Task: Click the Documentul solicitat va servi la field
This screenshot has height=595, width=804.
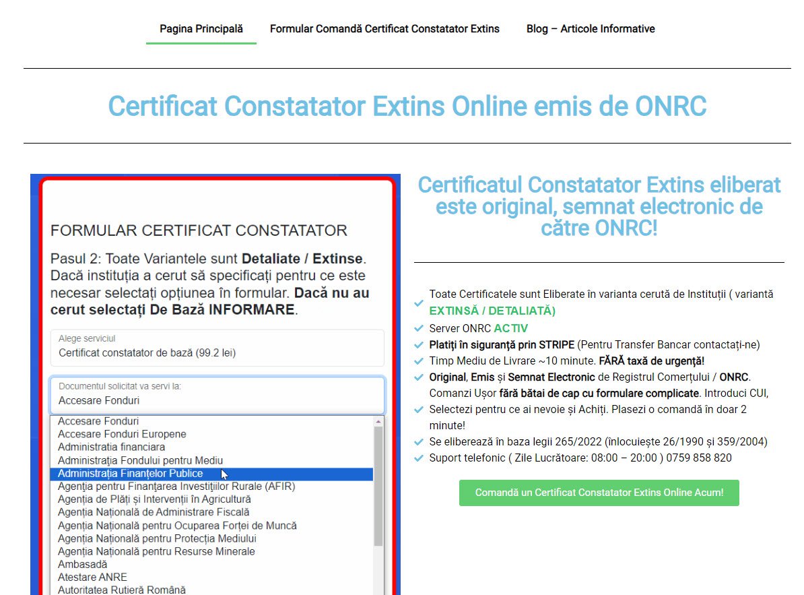Action: (217, 395)
